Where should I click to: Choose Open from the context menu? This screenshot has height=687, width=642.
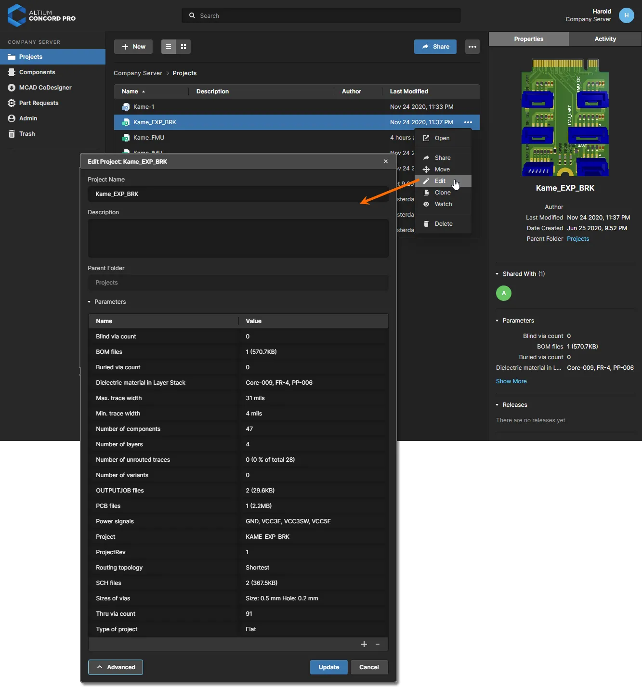coord(443,138)
